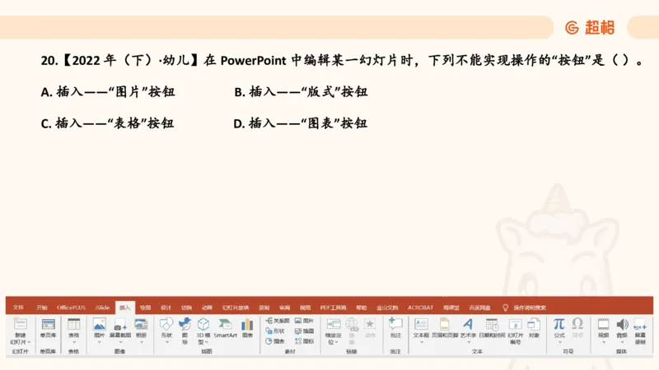Open the 单页库 single-page library button
659x370 pixels.
click(x=48, y=328)
